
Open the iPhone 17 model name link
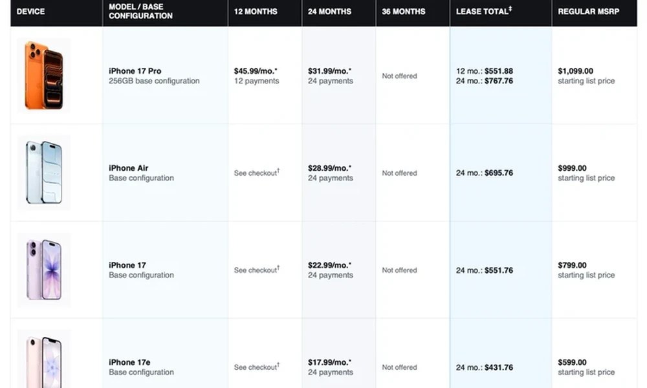127,265
